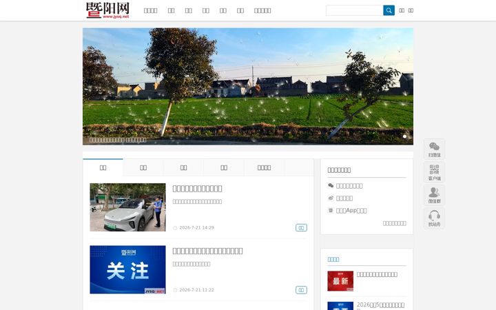Click the App download link with 'App' text
Viewport: 496px width, 310px height.
click(x=351, y=210)
